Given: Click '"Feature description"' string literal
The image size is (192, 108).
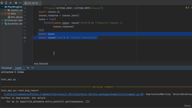Looking at the screenshot, I should [84, 37].
